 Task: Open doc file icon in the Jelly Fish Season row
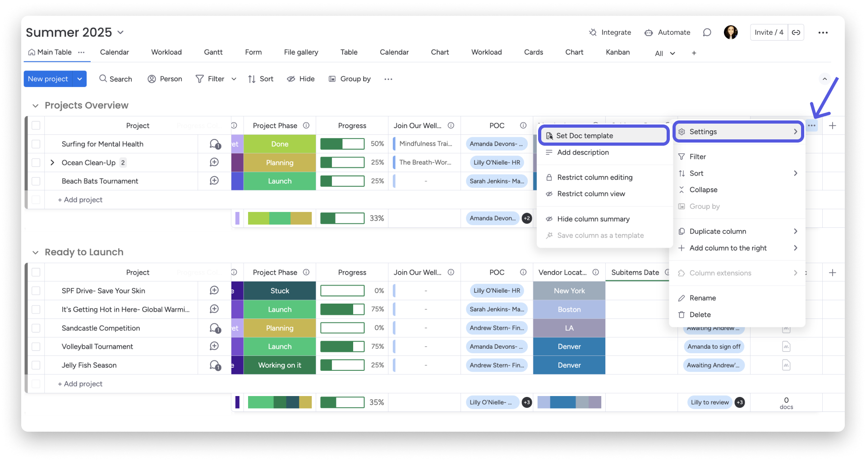[786, 365]
